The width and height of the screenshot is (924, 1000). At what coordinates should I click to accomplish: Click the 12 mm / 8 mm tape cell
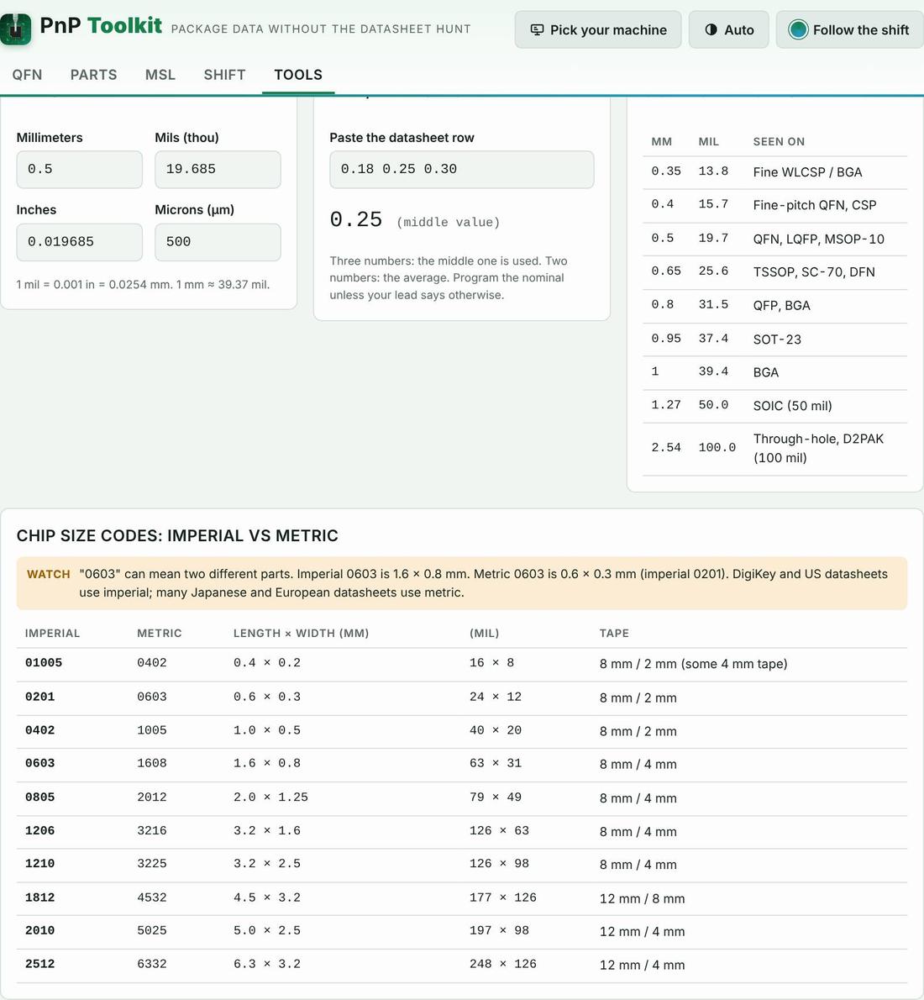point(642,898)
